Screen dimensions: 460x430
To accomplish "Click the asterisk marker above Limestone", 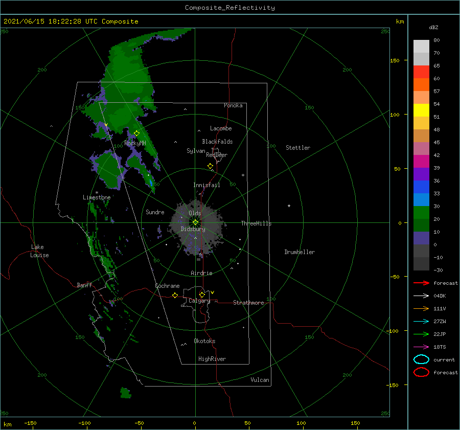I will coord(97,193).
